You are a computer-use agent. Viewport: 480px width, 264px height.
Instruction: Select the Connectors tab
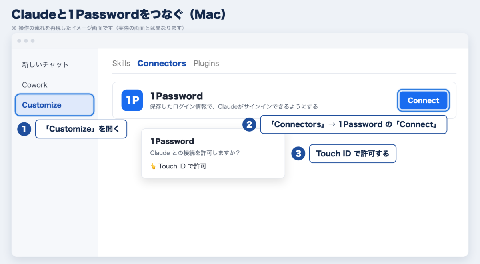click(x=162, y=63)
